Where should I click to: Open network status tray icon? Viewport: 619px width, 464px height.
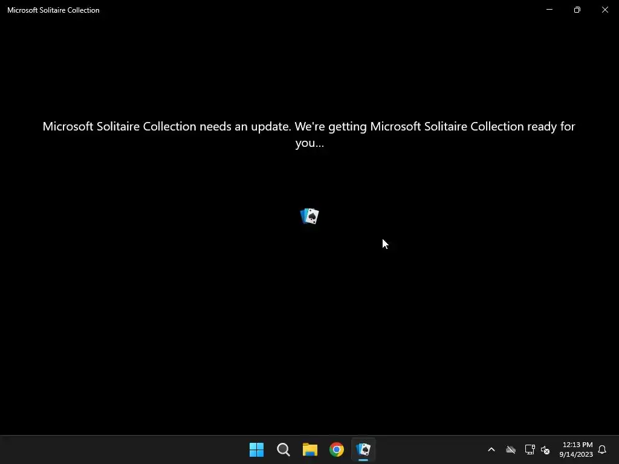point(530,449)
